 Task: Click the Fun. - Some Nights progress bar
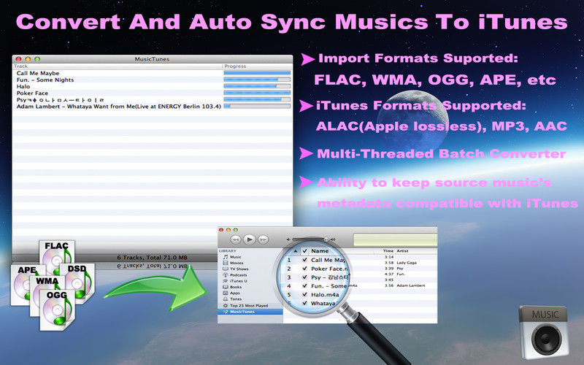(257, 80)
